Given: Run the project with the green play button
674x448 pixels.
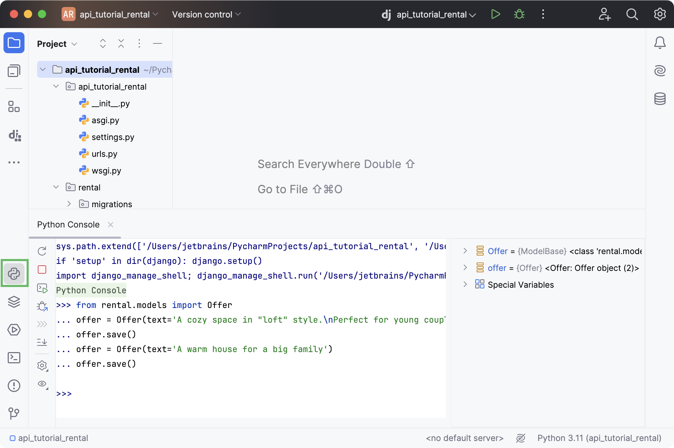Looking at the screenshot, I should pyautogui.click(x=496, y=14).
